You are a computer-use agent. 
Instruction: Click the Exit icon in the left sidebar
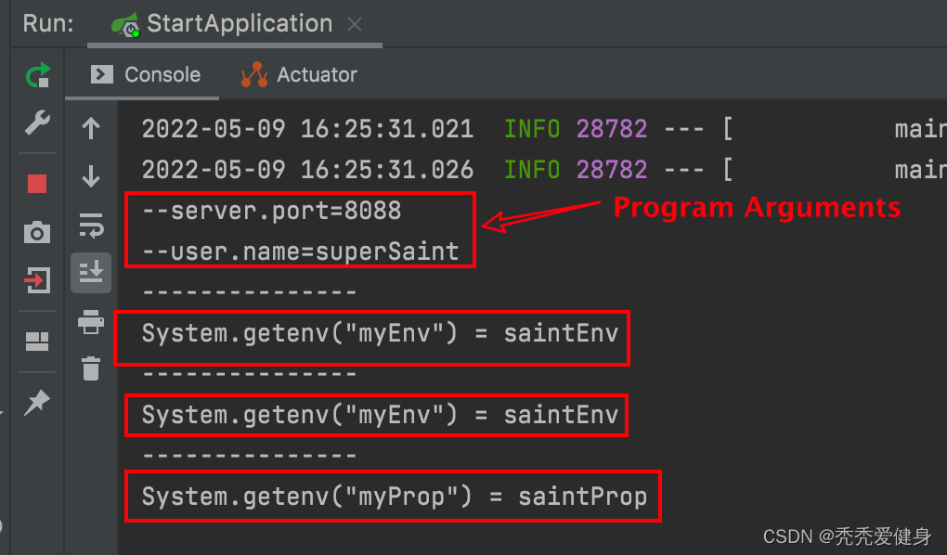(x=37, y=279)
